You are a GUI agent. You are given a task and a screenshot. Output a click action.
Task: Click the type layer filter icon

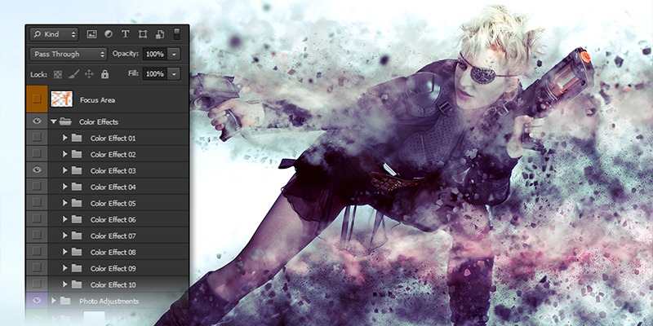coord(126,34)
